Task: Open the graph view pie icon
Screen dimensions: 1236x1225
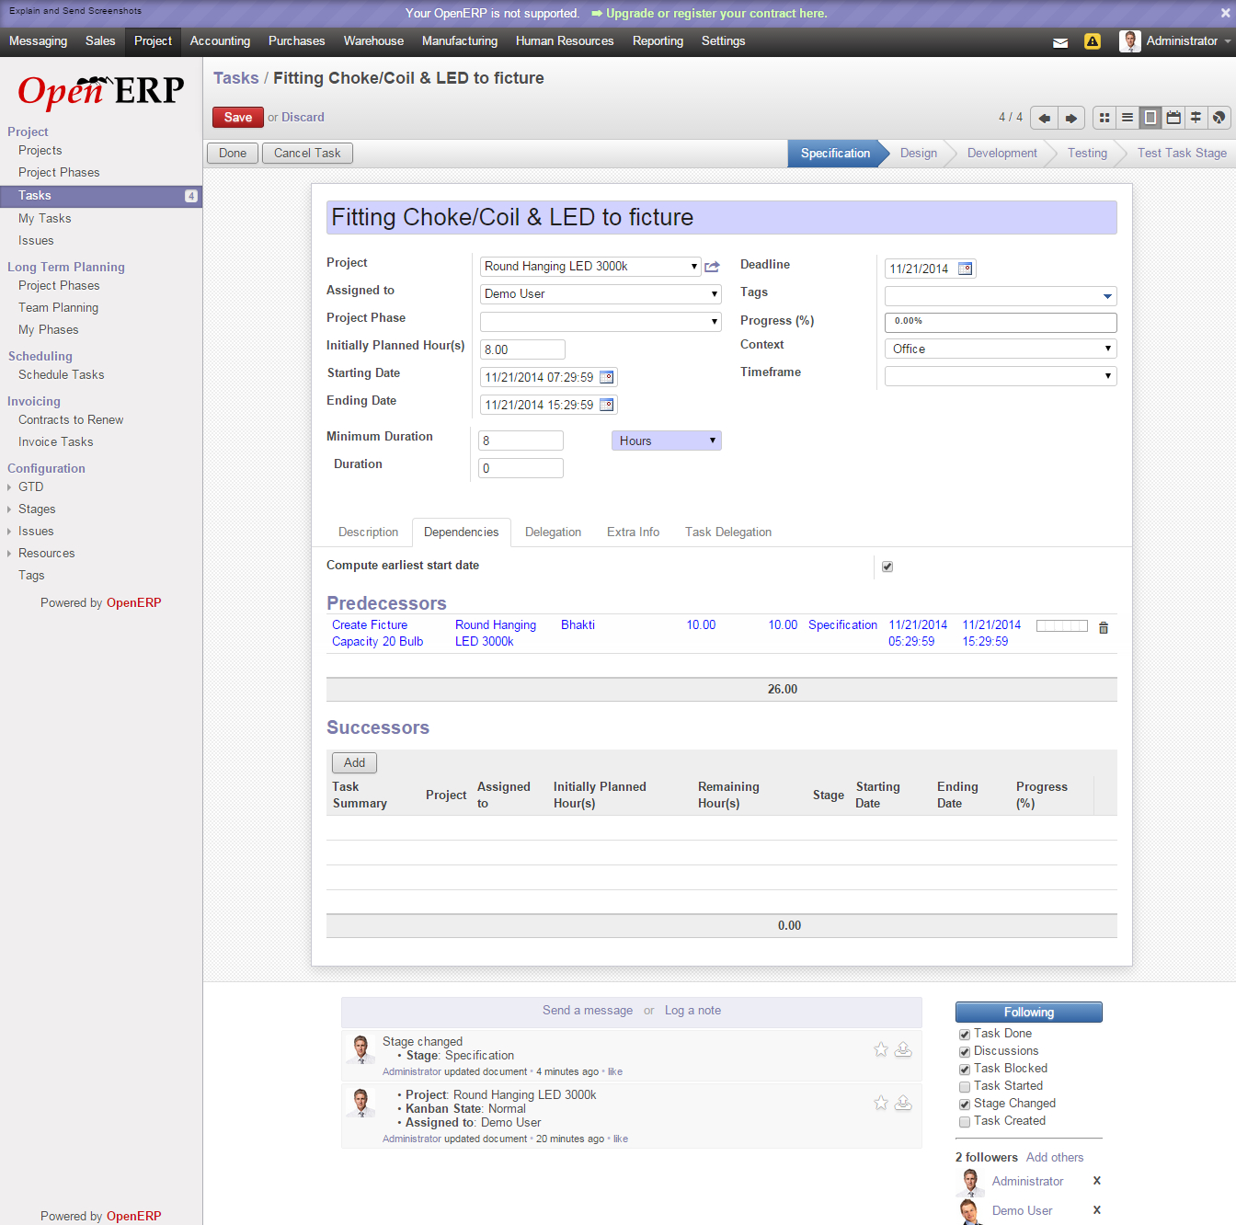Action: [1219, 118]
